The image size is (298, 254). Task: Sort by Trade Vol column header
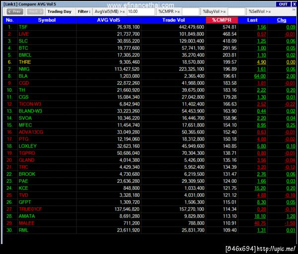[x=173, y=20]
